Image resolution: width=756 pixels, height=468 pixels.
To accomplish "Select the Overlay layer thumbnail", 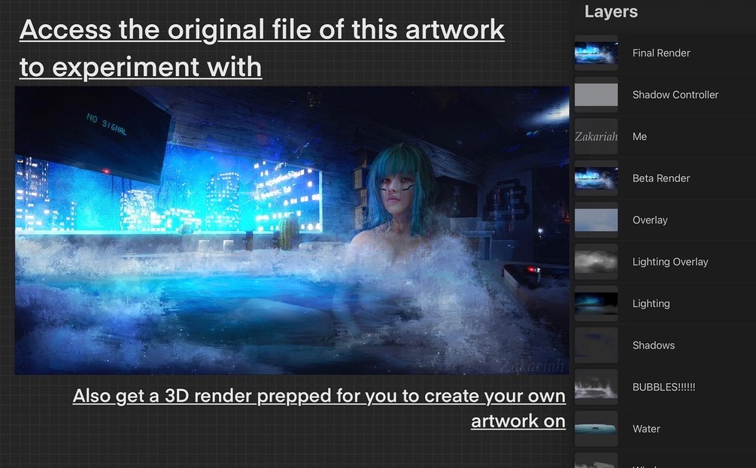I will coord(596,220).
